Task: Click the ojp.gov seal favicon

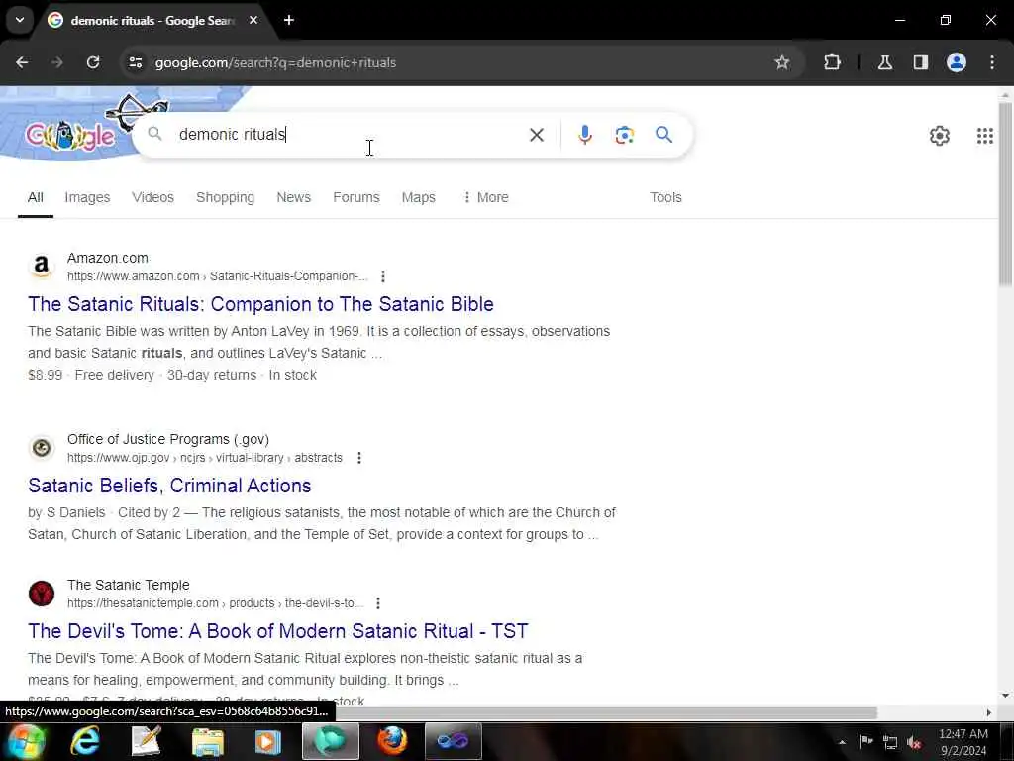Action: (x=42, y=447)
